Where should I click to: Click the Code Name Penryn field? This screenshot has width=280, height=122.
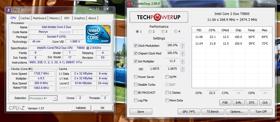point(43,32)
